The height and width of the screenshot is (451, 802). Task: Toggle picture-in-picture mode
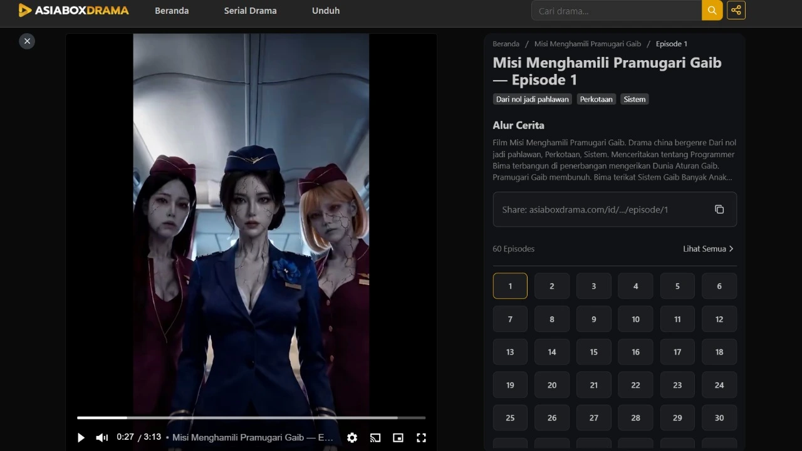click(x=398, y=438)
